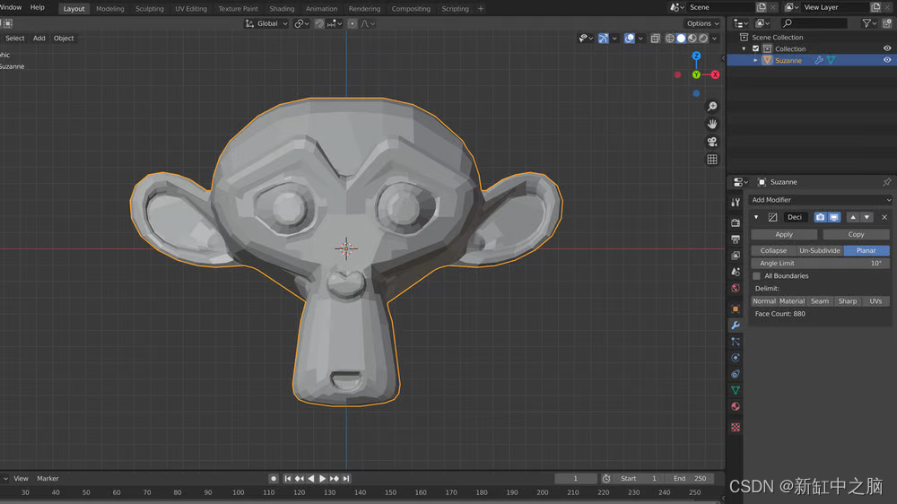
Task: Click the hand pan view icon
Action: click(712, 124)
